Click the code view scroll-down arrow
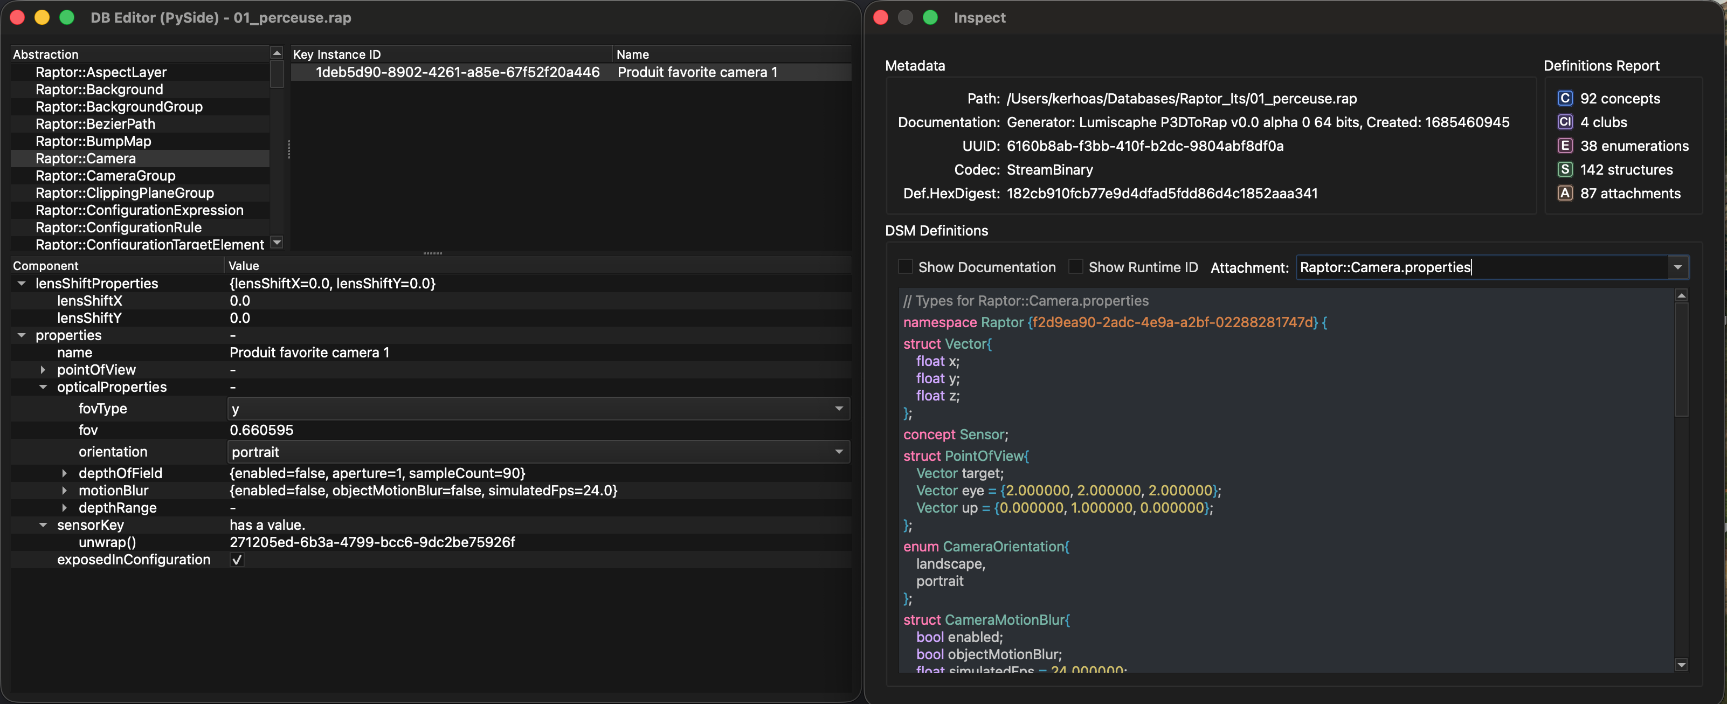This screenshot has height=704, width=1727. 1681,665
